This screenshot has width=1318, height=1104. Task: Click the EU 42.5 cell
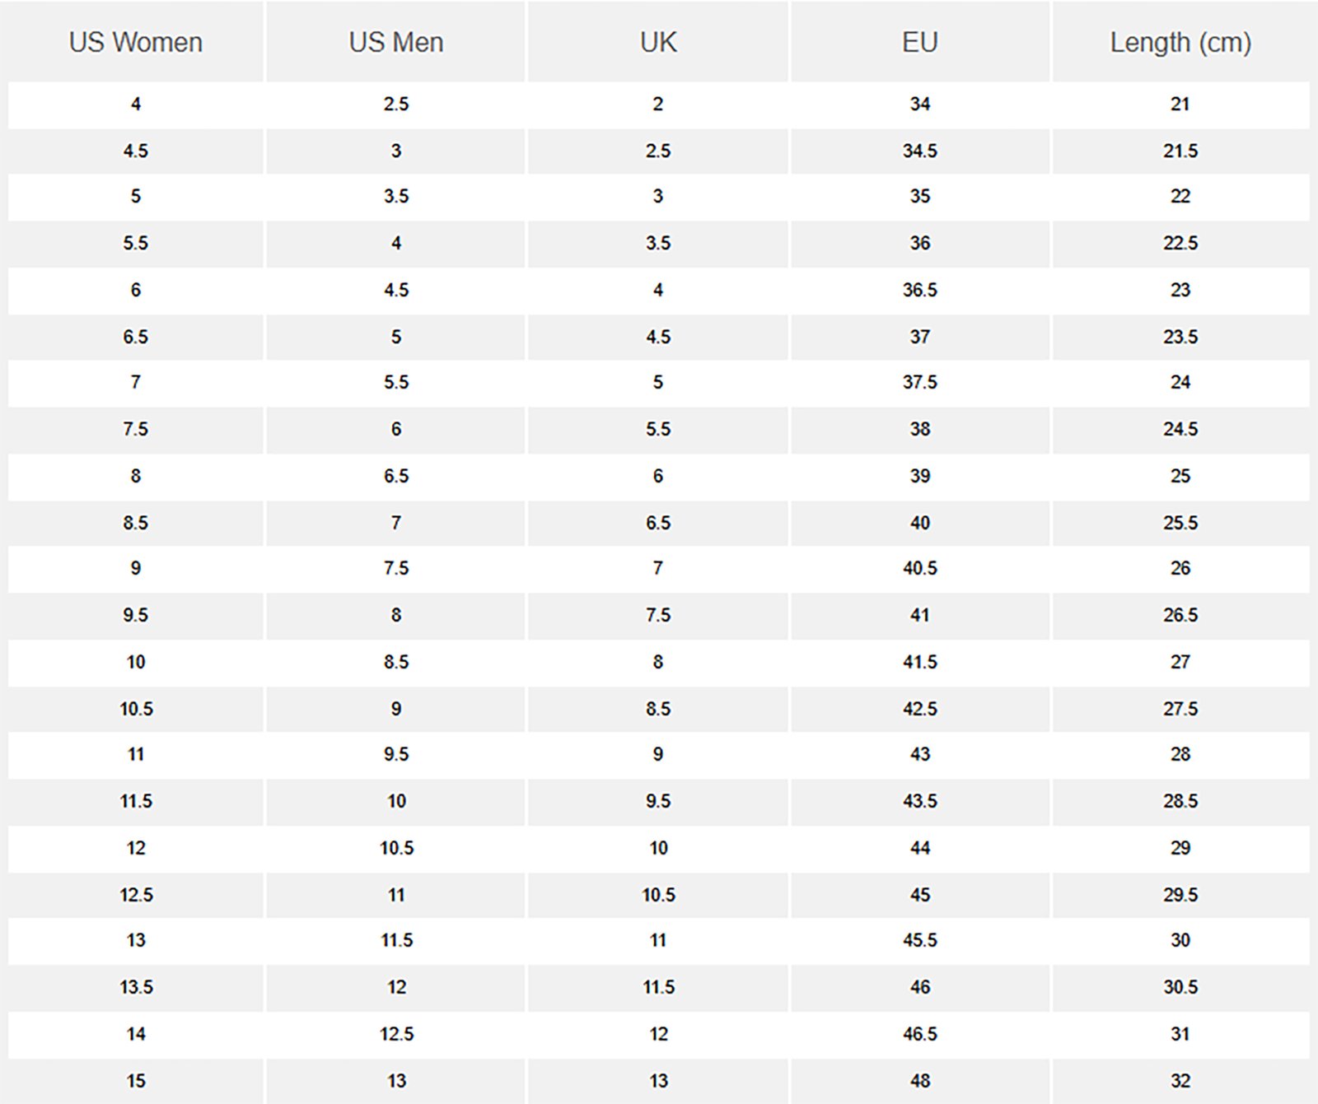tap(920, 708)
